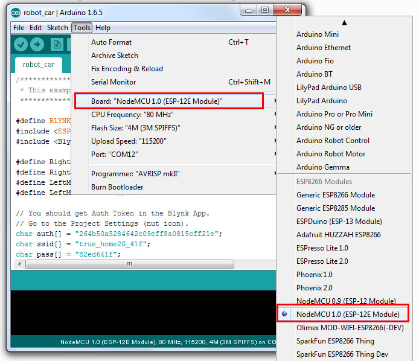Image resolution: width=419 pixels, height=361 pixels.
Task: Select ESPresso Lite 1.0 board
Action: pyautogui.click(x=344, y=248)
